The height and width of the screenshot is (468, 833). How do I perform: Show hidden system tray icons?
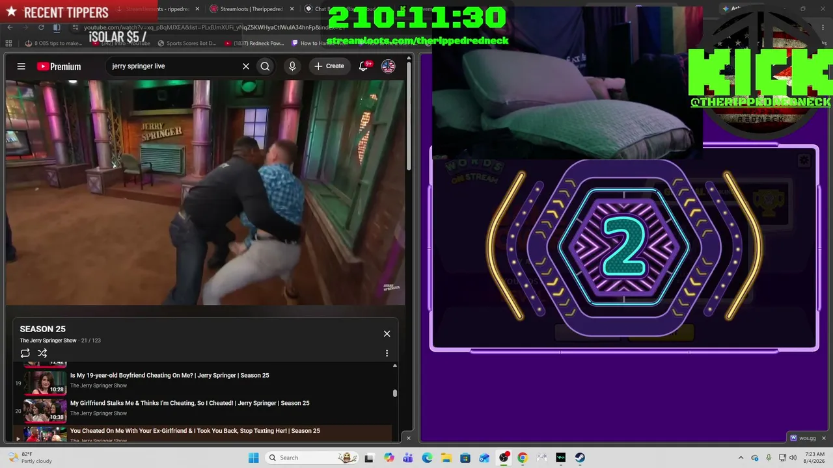pos(741,458)
